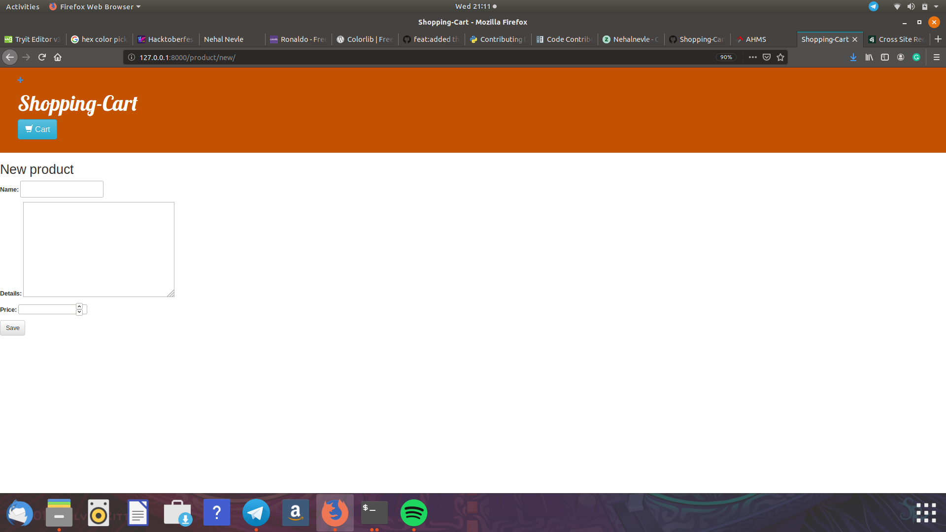Open page actions three-dot menu
This screenshot has width=946, height=532.
pos(752,57)
